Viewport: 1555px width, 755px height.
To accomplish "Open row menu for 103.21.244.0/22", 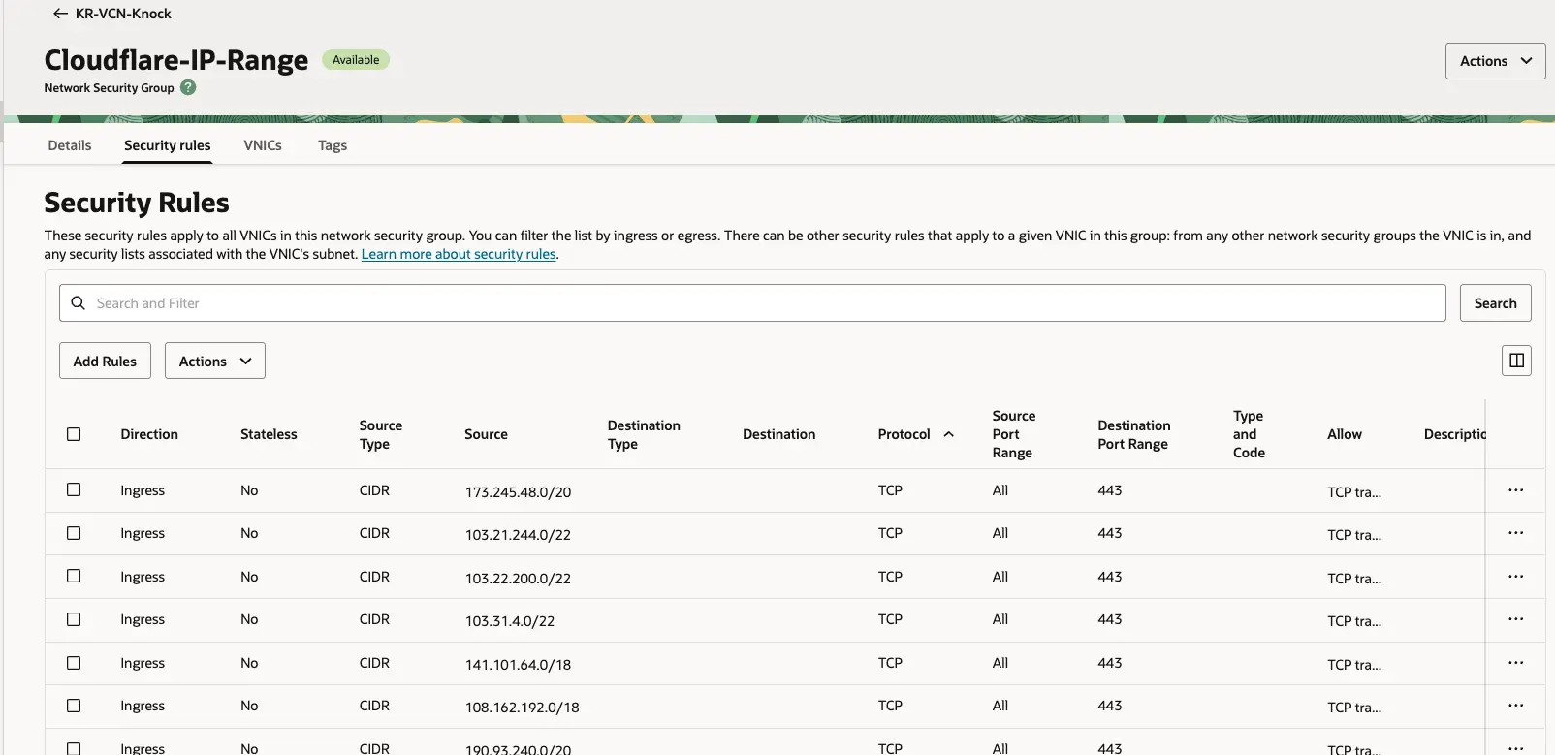I will (x=1516, y=533).
